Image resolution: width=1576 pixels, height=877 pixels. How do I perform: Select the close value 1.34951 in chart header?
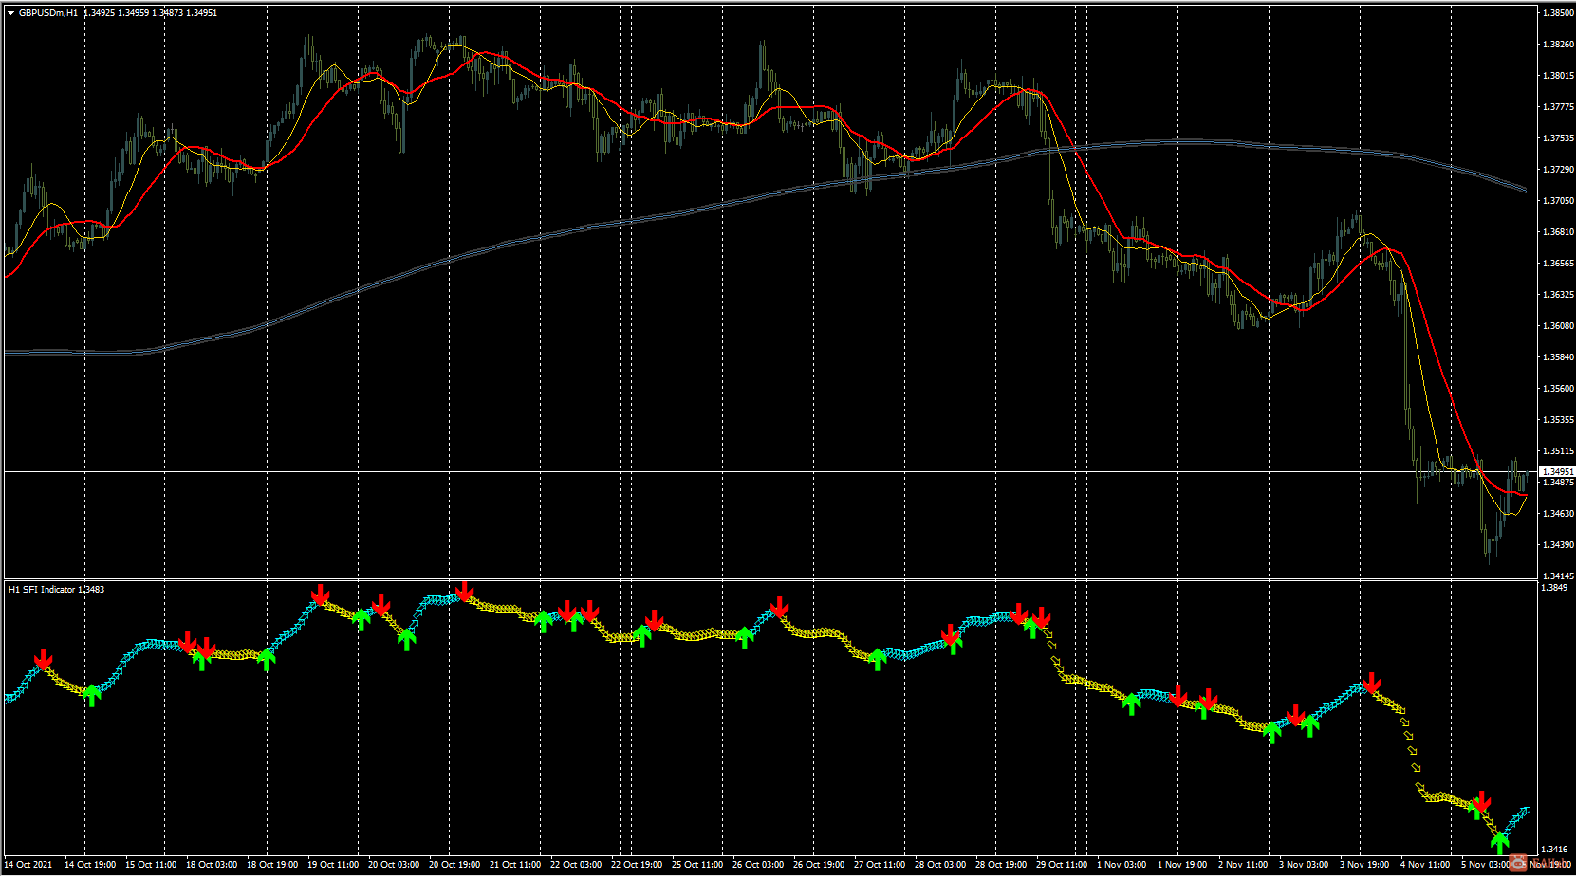tap(201, 13)
